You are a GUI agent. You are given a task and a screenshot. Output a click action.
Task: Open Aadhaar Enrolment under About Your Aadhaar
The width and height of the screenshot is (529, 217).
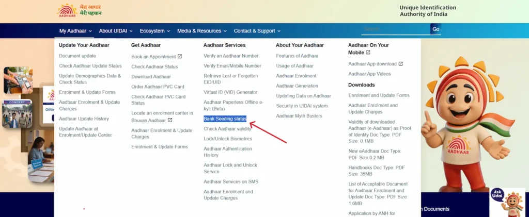296,76
